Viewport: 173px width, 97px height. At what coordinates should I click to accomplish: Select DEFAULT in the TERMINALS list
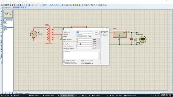click(x=5, y=22)
